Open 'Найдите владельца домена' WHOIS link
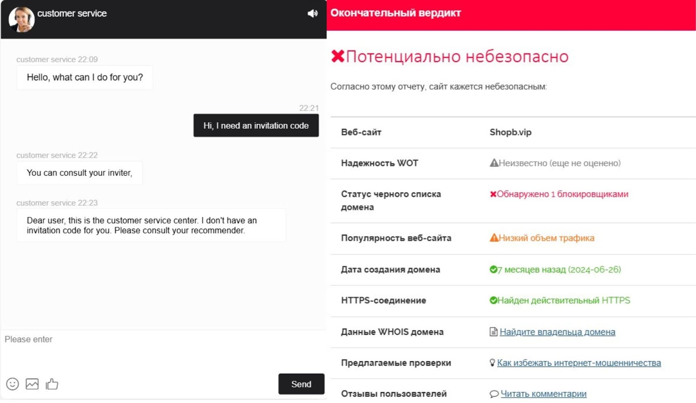 point(557,332)
